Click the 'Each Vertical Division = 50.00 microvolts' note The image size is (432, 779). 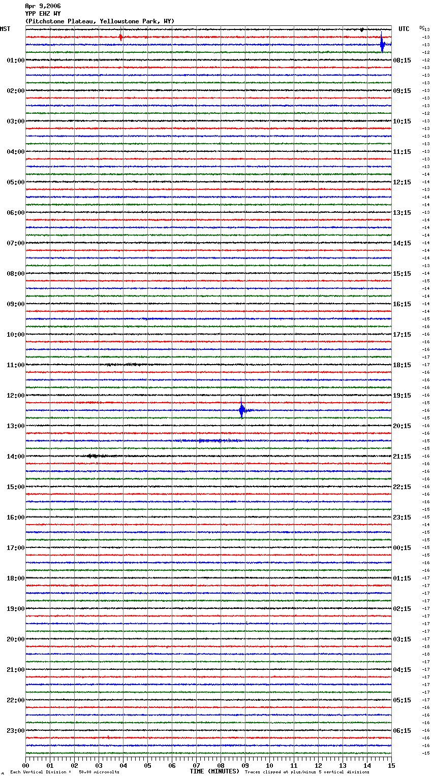coord(65,772)
